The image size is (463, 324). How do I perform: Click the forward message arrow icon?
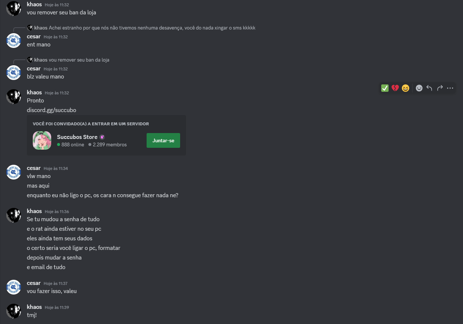click(440, 88)
